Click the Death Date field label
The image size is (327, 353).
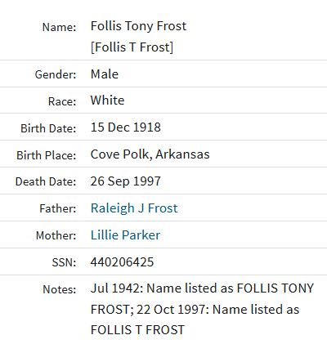tap(46, 182)
